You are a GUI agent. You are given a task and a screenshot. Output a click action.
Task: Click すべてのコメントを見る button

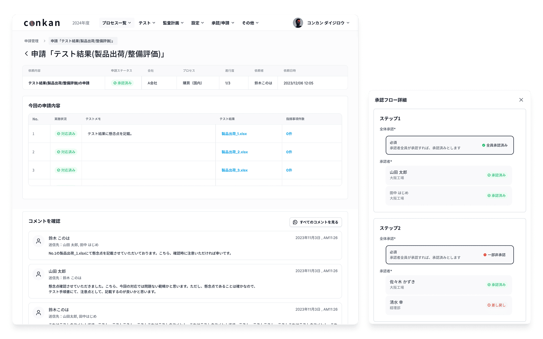pos(316,222)
